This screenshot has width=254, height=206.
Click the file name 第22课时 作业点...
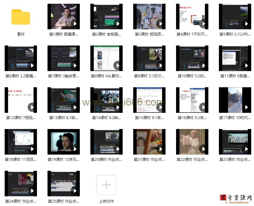(192, 160)
